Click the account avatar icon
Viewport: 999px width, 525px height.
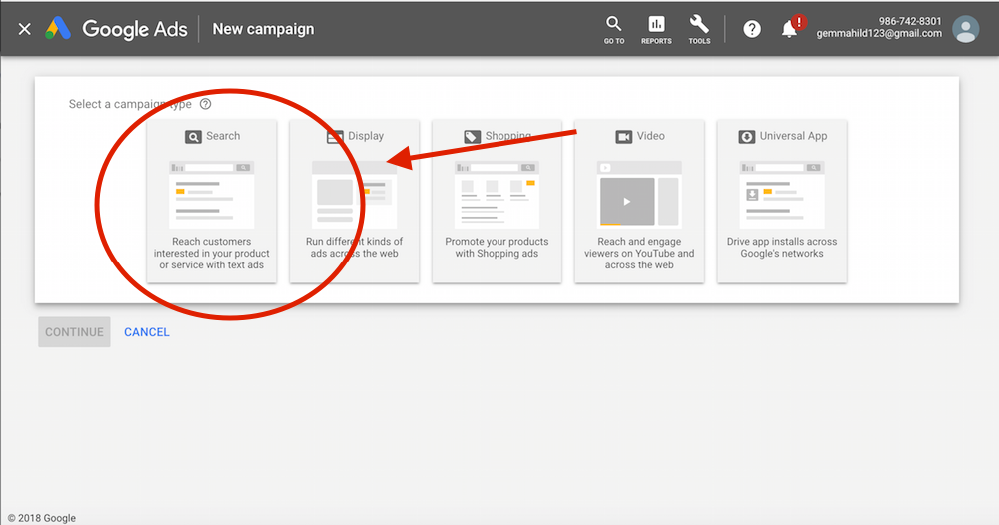(x=965, y=29)
